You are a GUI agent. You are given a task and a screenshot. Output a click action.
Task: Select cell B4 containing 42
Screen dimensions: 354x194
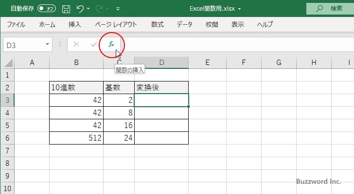pos(76,113)
